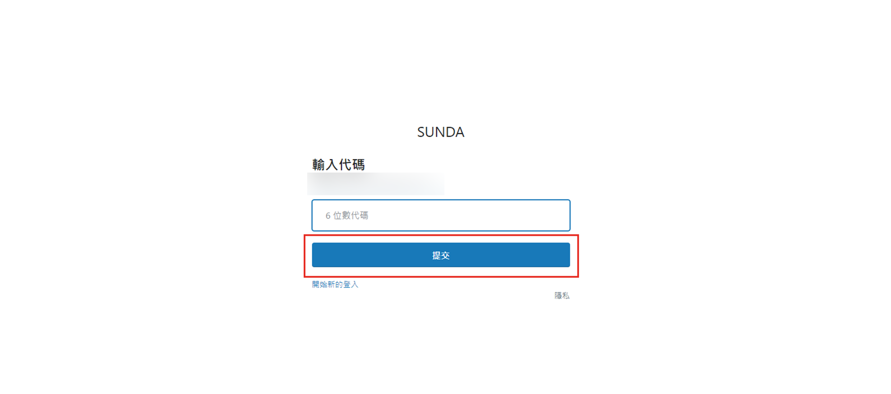Click the 輸入代碼 heading

pos(338,165)
